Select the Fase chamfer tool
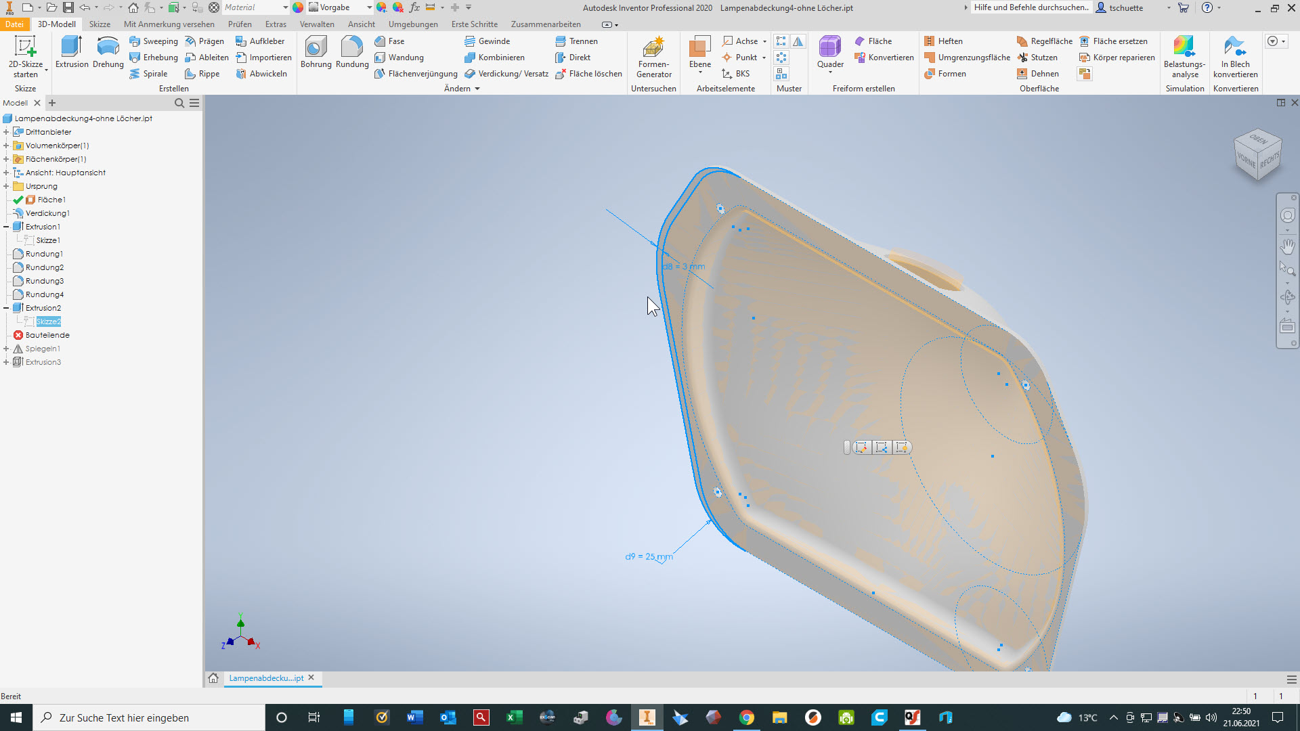Screen dimensions: 1300x731 click(390, 41)
